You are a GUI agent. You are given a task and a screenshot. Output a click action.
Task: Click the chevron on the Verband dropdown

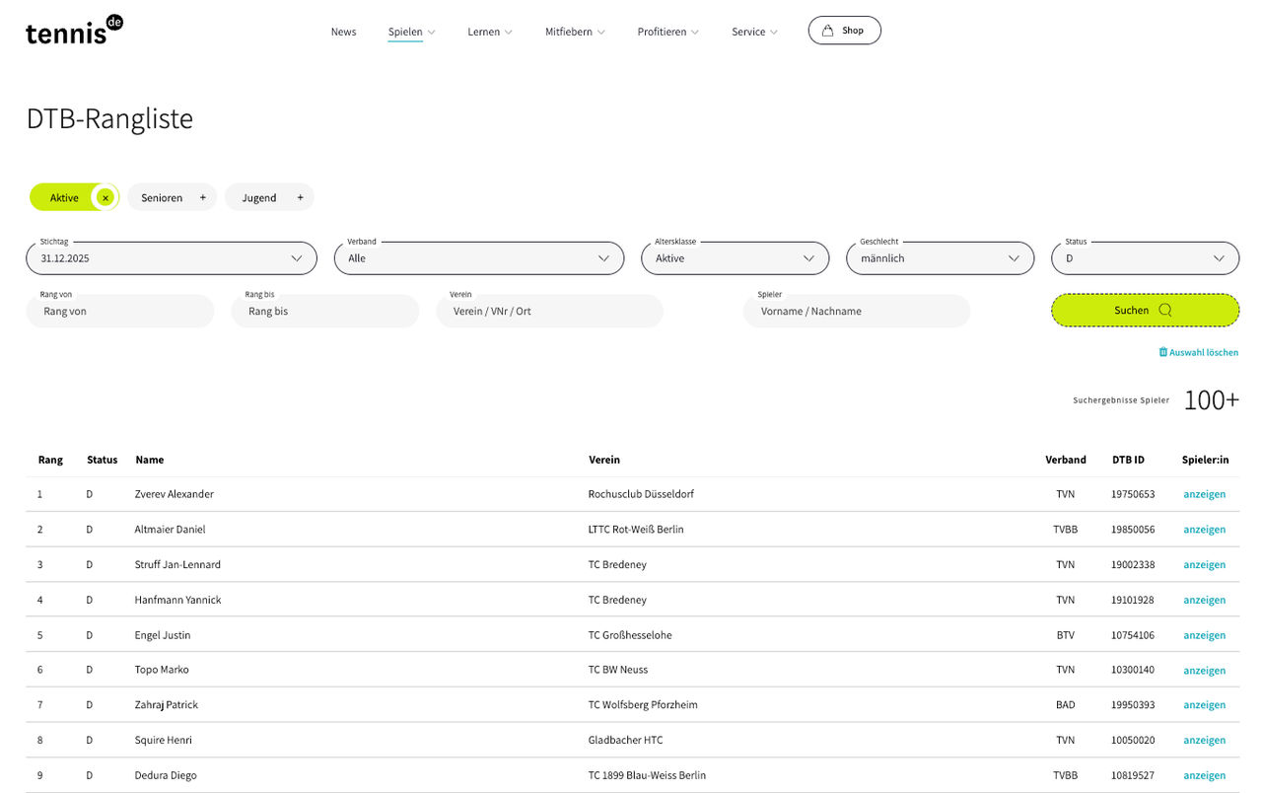pyautogui.click(x=602, y=257)
